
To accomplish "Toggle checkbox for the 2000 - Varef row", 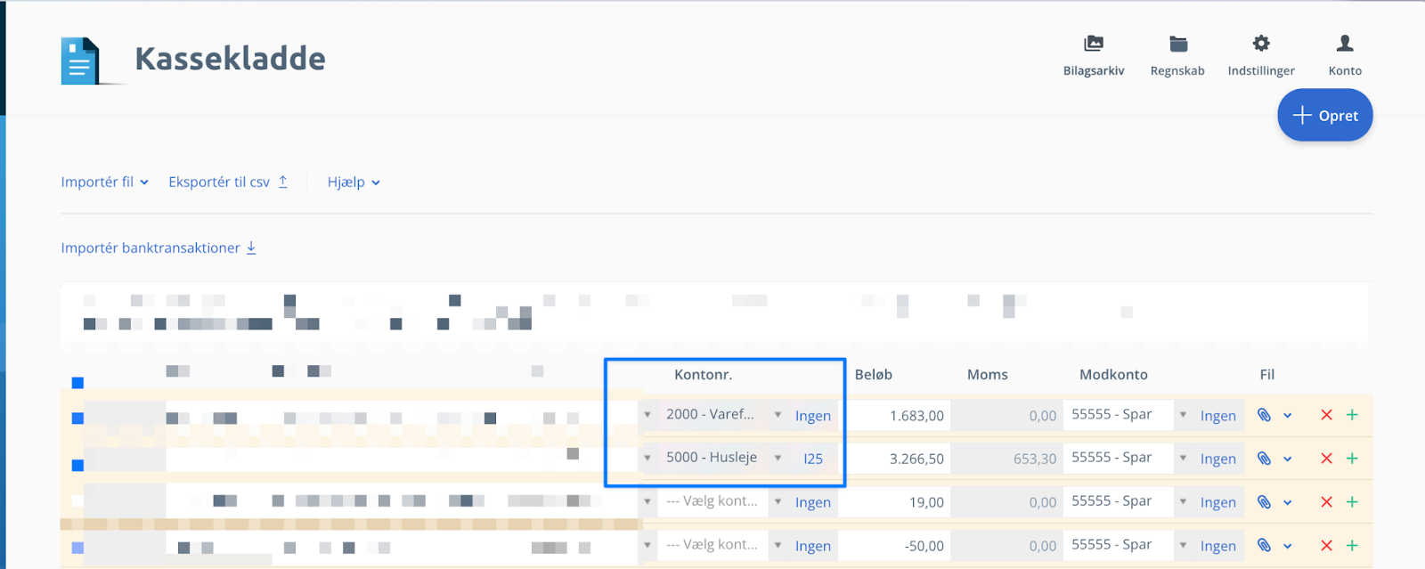I will [x=77, y=419].
